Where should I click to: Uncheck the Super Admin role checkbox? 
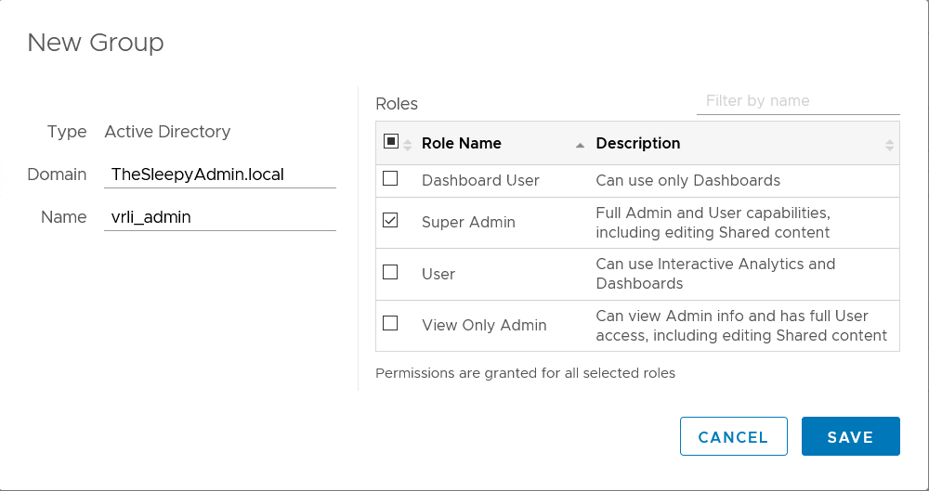tap(390, 221)
